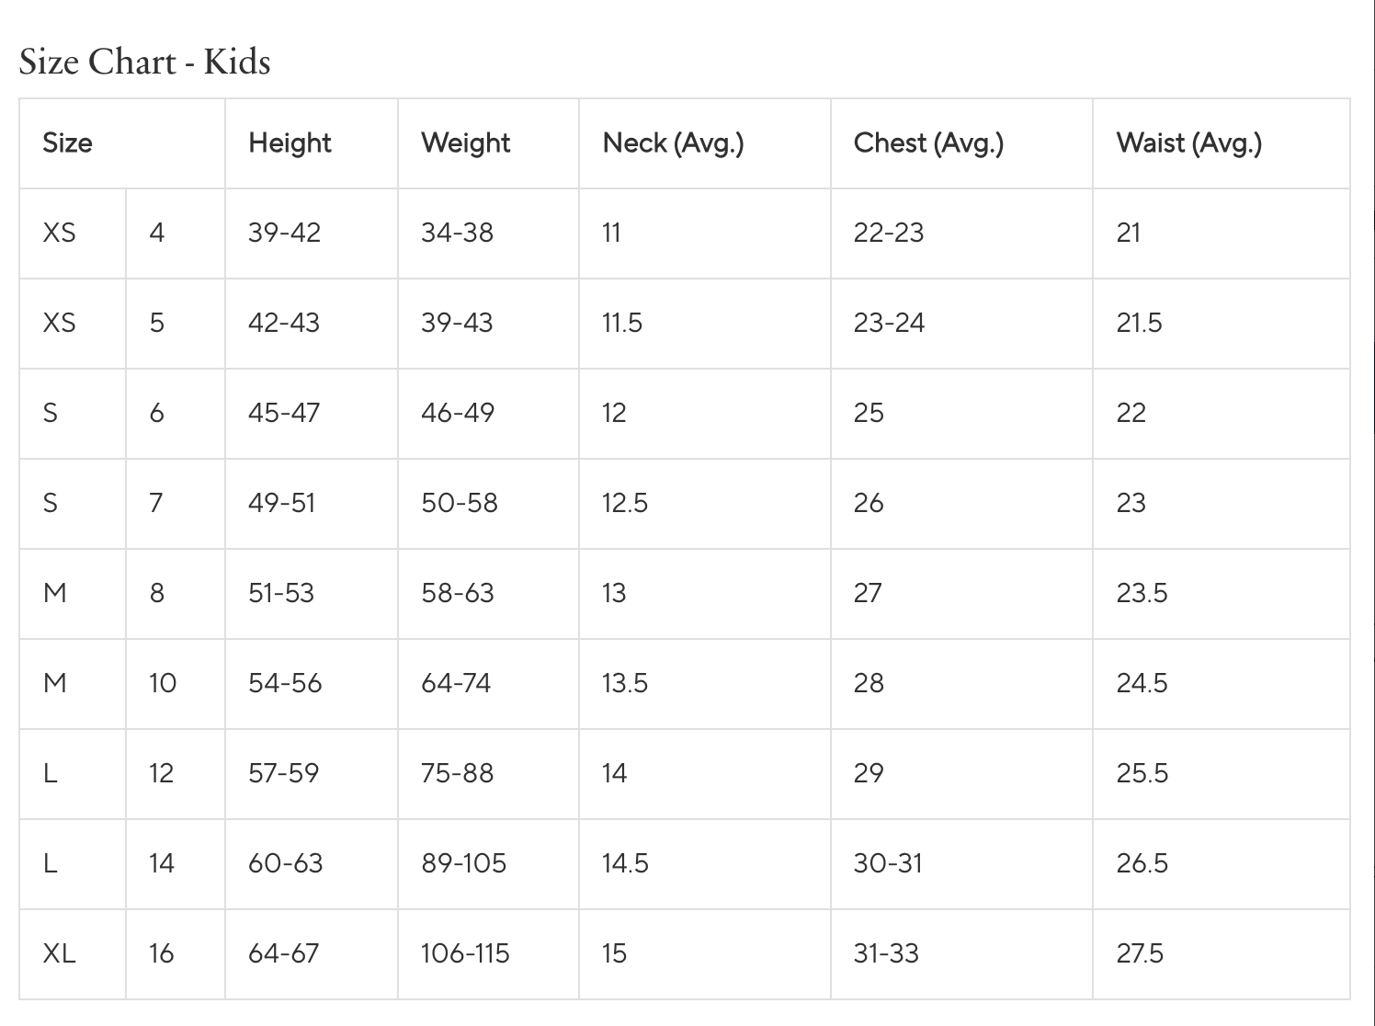Select the Weight column header
Image resolution: width=1375 pixels, height=1026 pixels.
pos(465,143)
